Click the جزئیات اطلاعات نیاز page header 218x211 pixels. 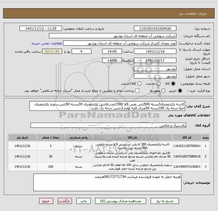pyautogui.click(x=193, y=14)
